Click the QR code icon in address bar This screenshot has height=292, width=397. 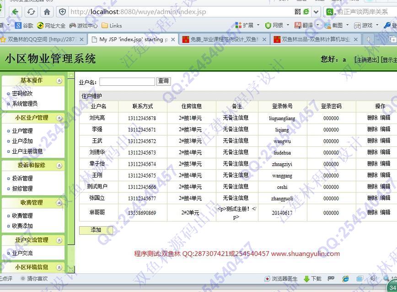pos(298,11)
